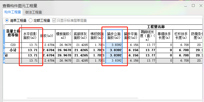Click 1.7021 in row 4

coord(97,61)
